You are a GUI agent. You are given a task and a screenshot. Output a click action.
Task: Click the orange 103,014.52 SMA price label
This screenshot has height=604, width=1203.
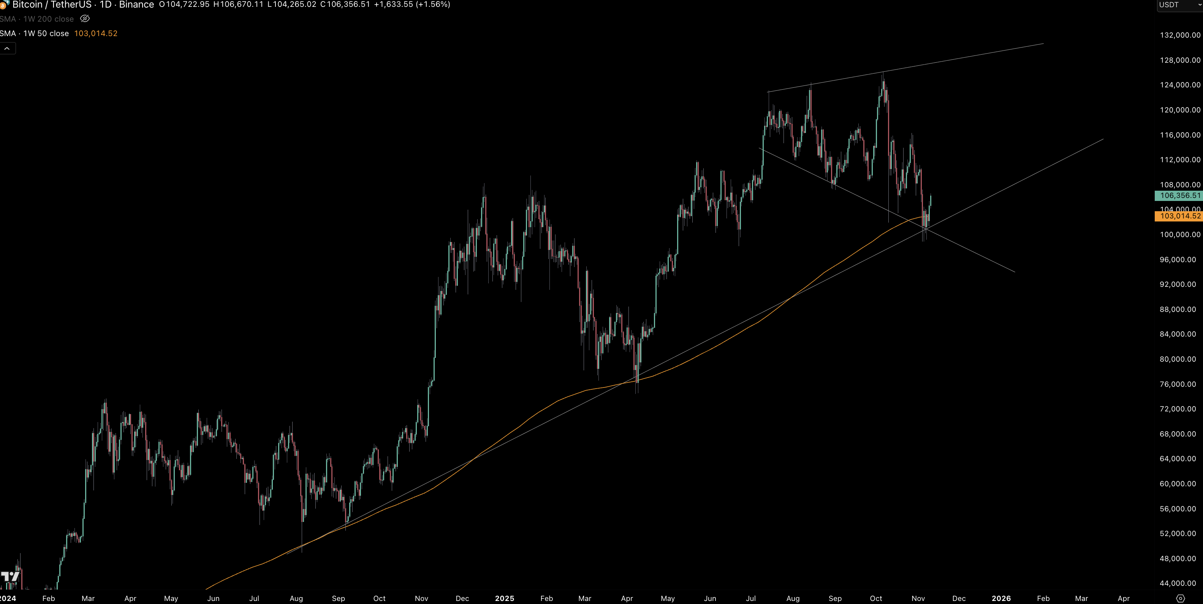pyautogui.click(x=1179, y=216)
